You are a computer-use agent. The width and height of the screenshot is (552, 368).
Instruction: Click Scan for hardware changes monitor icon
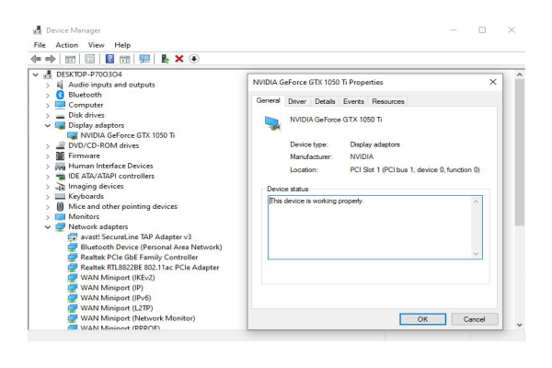[x=144, y=59]
